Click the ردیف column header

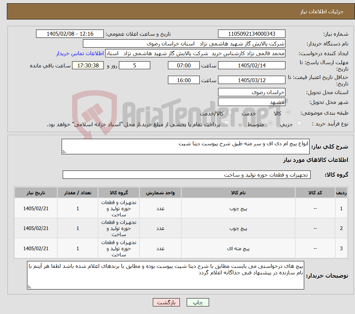click(341, 193)
